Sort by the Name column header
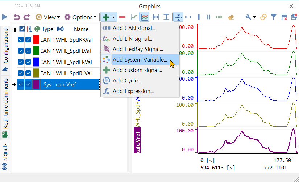The height and width of the screenshot is (182, 299). [81, 29]
